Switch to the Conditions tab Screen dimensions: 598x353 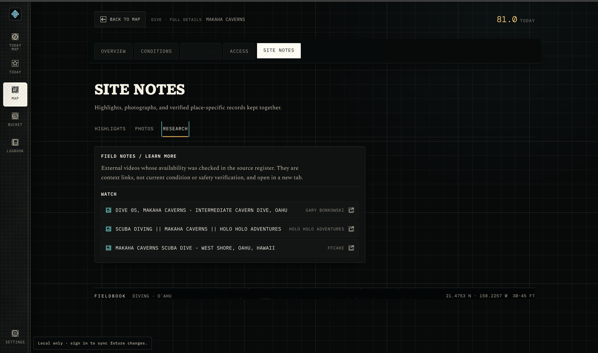156,51
